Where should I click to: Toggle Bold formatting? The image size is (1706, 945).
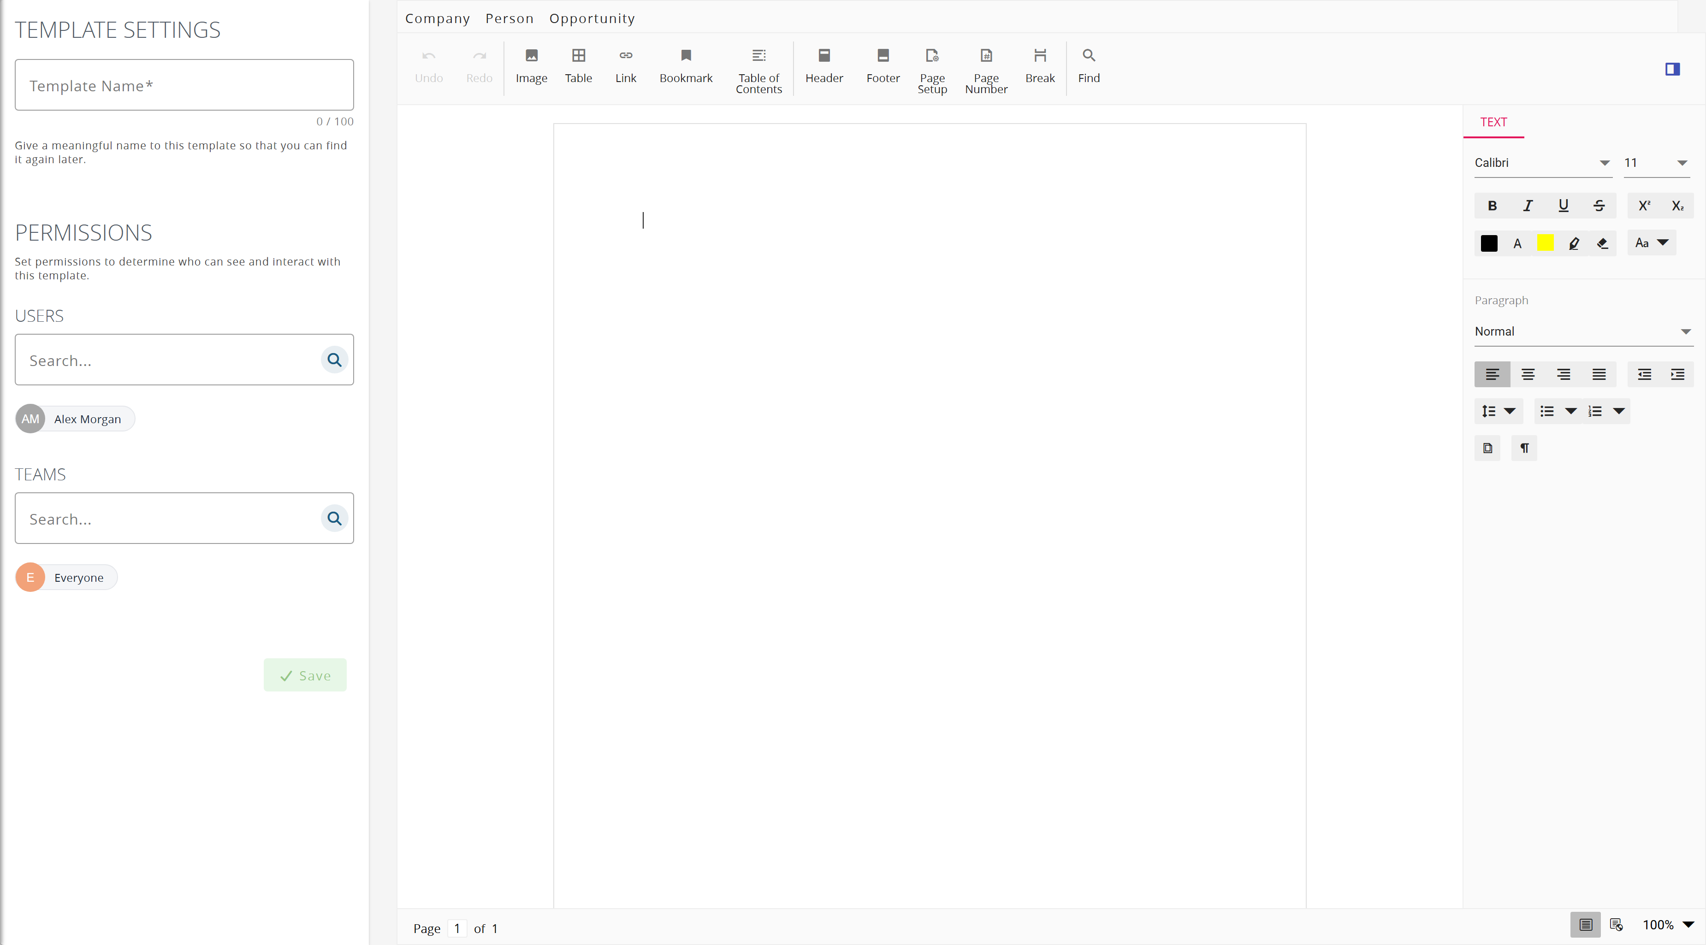pyautogui.click(x=1492, y=205)
